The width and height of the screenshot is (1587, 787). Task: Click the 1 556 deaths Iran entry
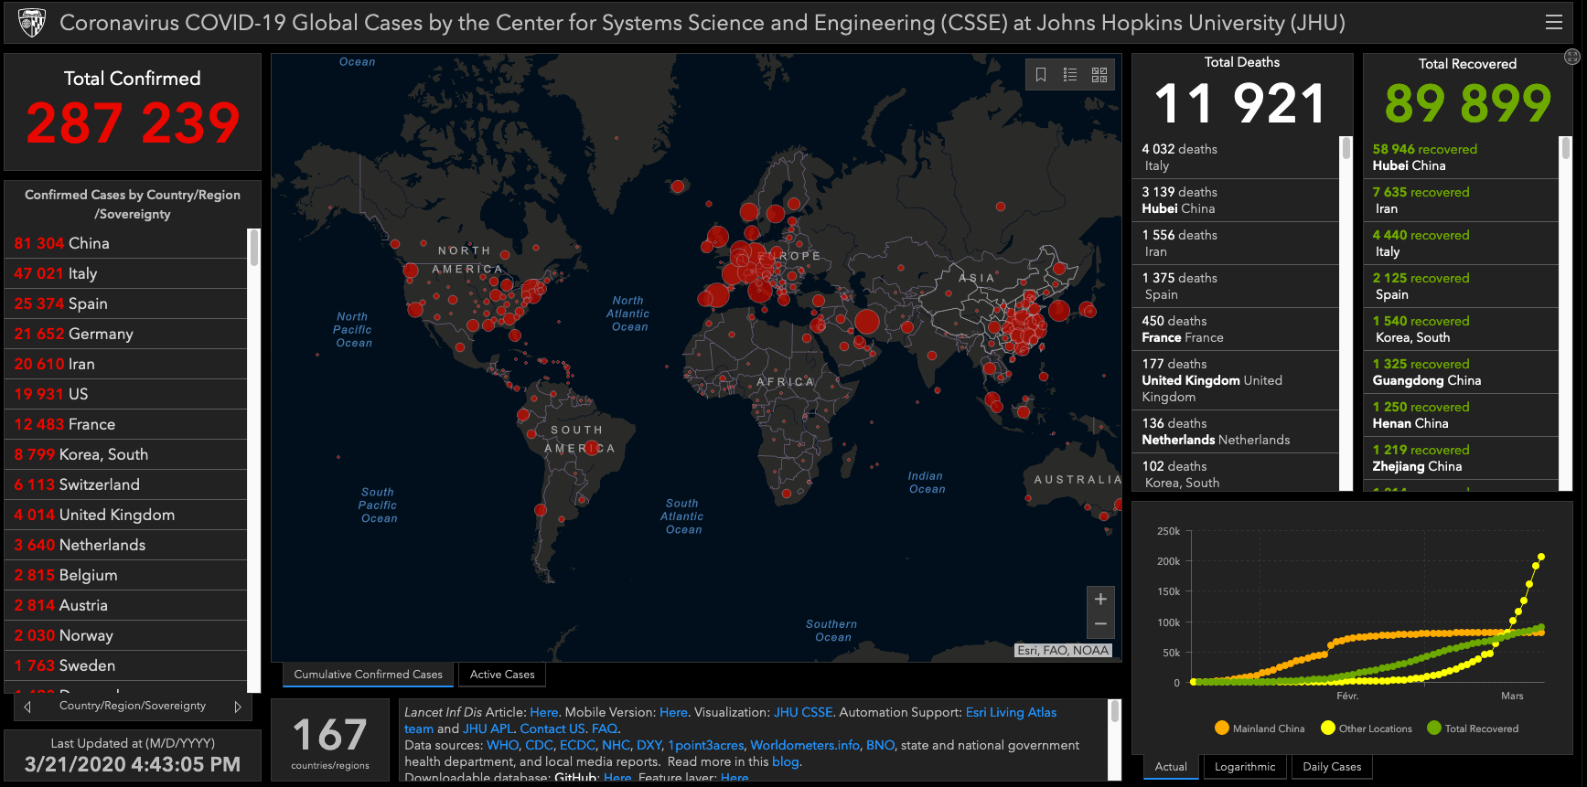pos(1236,243)
